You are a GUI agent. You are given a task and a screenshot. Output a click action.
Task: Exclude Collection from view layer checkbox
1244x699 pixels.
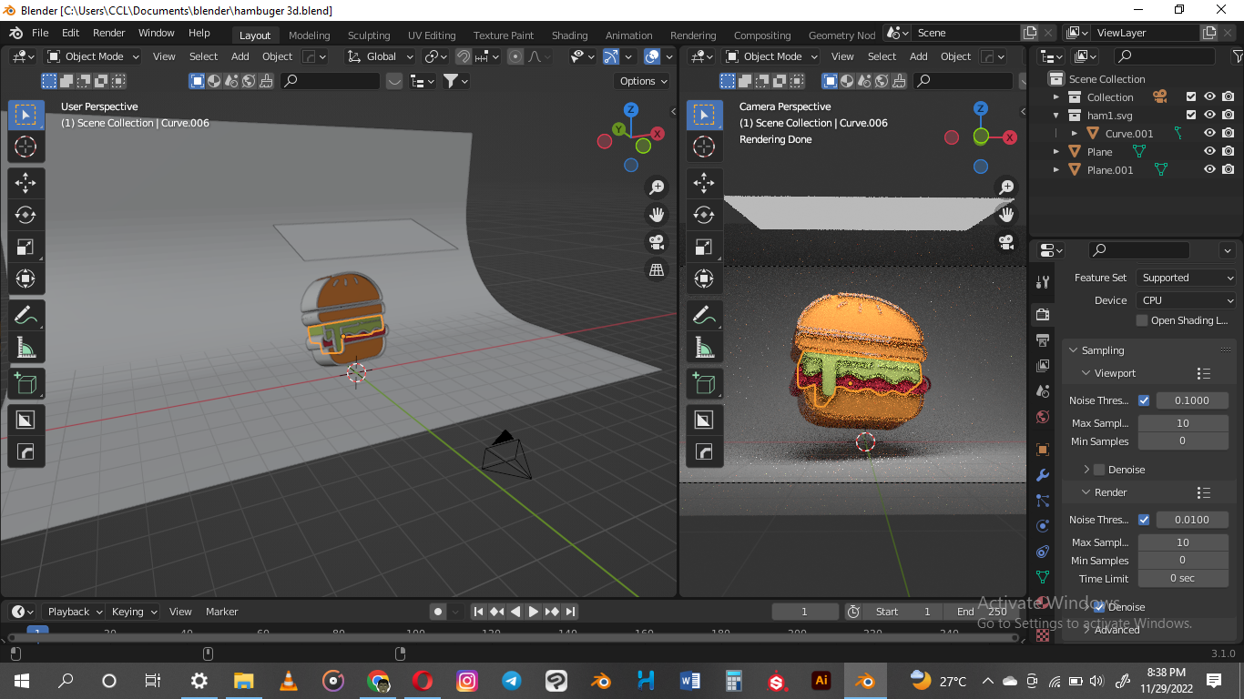click(1191, 97)
